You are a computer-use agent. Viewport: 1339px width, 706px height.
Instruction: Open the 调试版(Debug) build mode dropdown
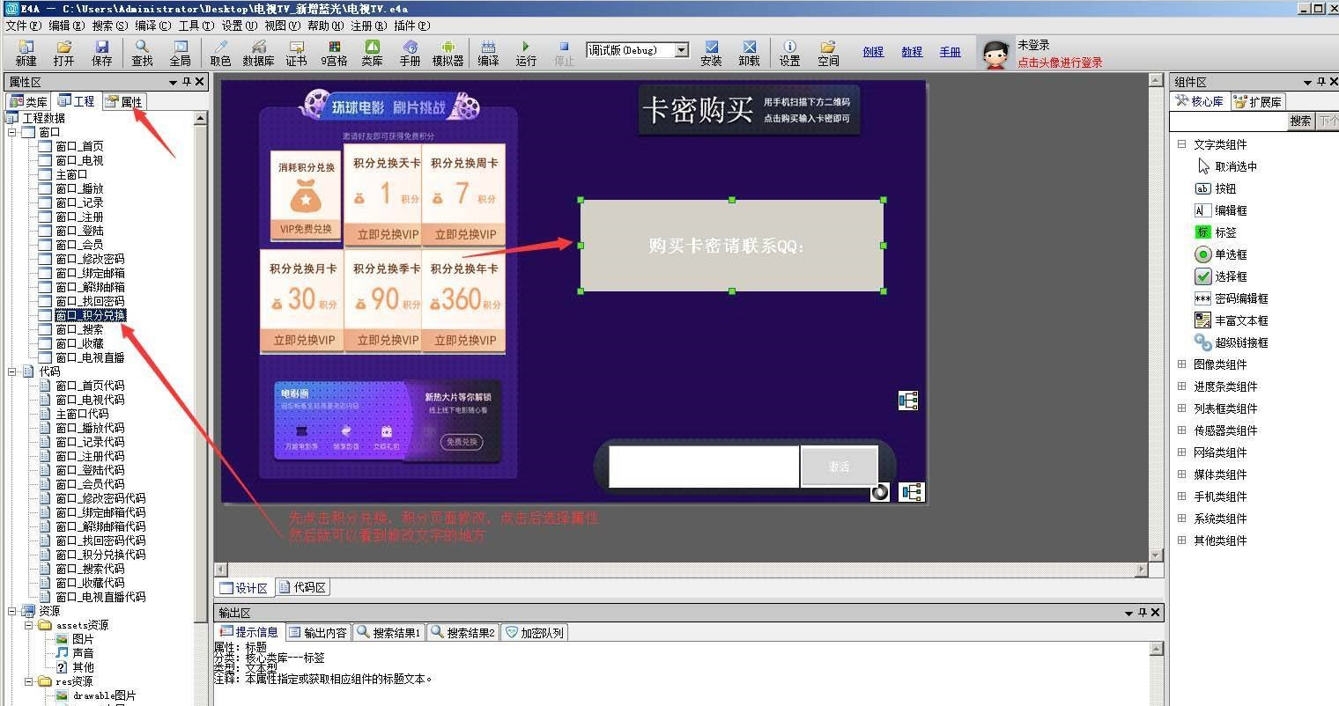point(681,50)
